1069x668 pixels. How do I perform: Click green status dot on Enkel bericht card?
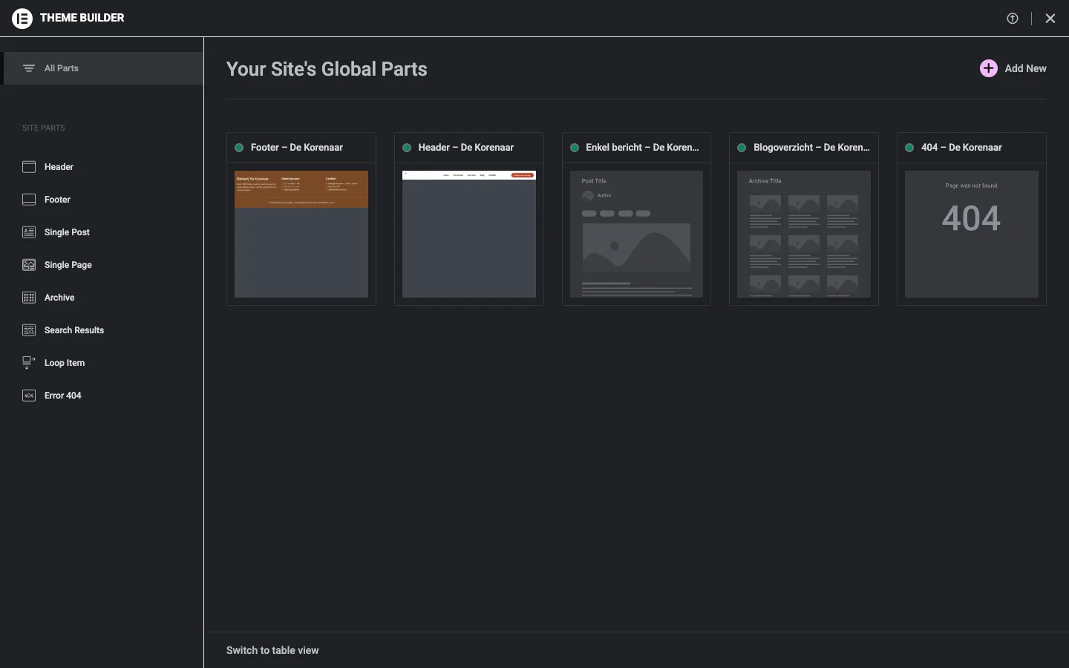point(575,148)
